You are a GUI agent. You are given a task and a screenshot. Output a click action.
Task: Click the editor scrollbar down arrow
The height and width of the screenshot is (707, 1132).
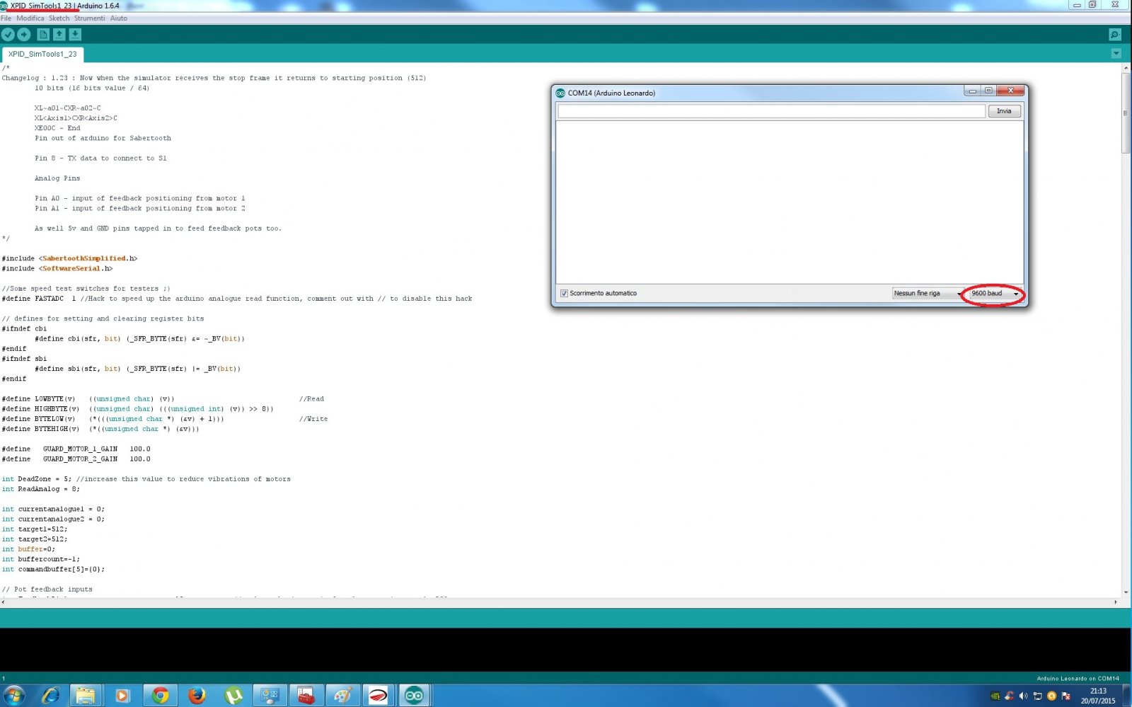[1126, 592]
